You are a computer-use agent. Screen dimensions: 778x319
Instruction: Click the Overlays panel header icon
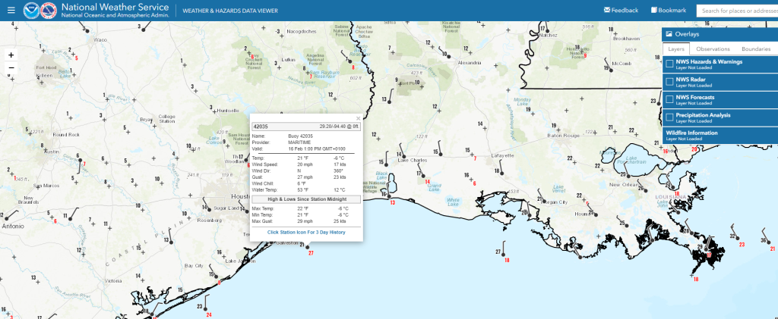(x=669, y=35)
